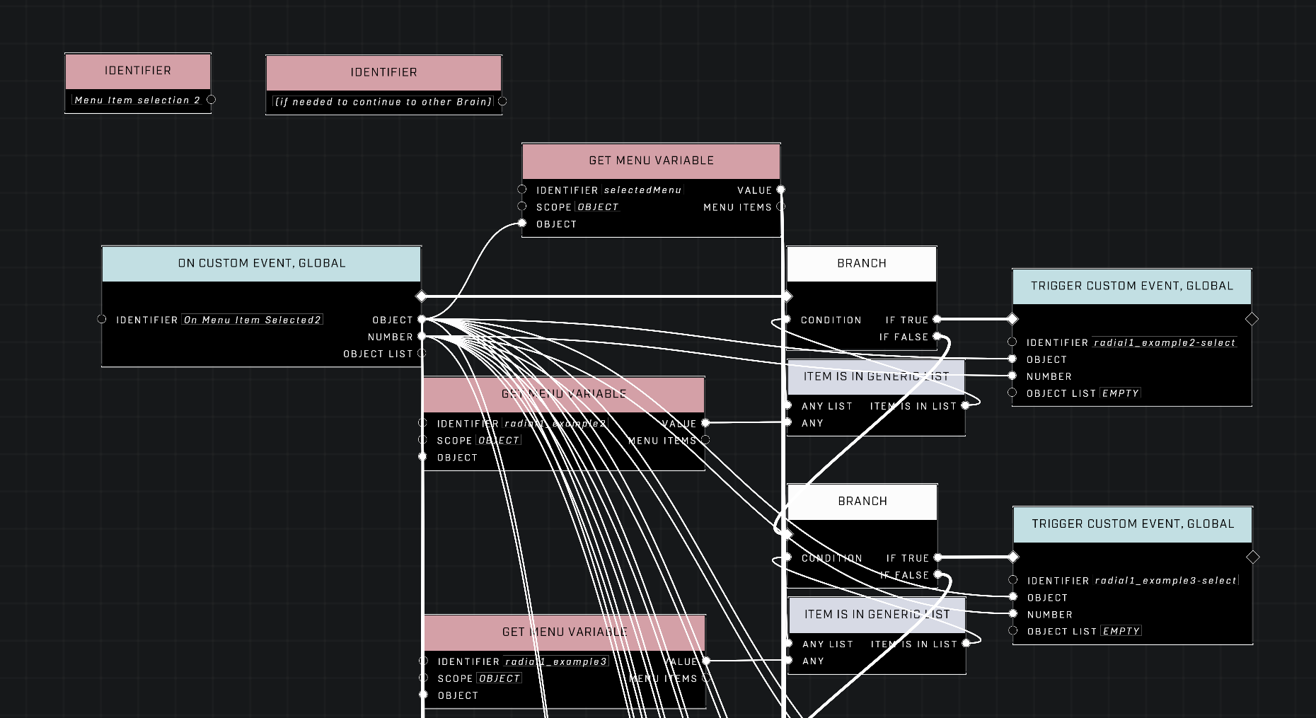The height and width of the screenshot is (718, 1316).
Task: Select the Get Menu Variable header above selectedMenu
Action: (651, 161)
